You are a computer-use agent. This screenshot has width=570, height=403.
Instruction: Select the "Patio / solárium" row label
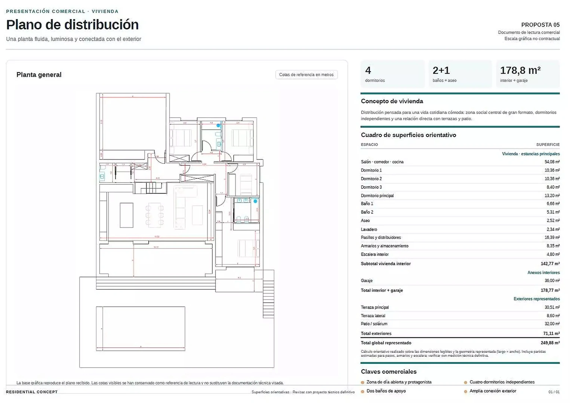[374, 324]
